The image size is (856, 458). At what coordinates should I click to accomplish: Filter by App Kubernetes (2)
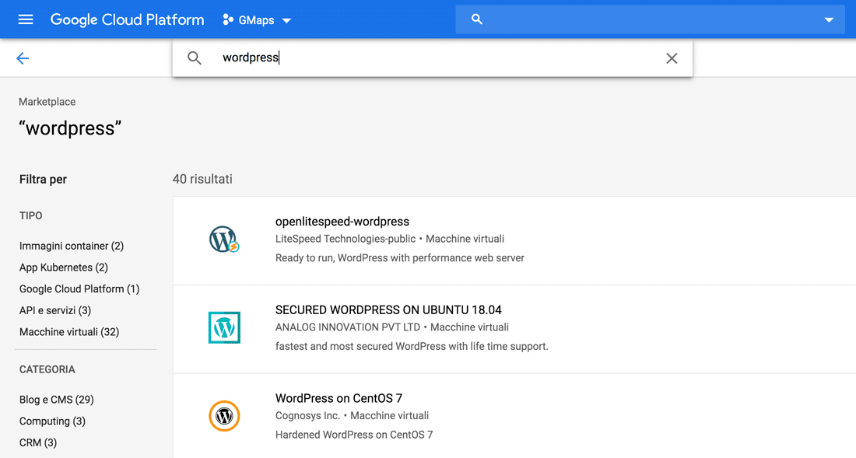click(63, 267)
